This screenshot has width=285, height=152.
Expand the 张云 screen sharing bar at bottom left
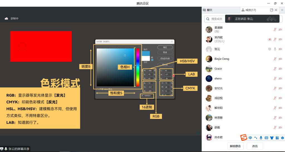tap(15, 149)
